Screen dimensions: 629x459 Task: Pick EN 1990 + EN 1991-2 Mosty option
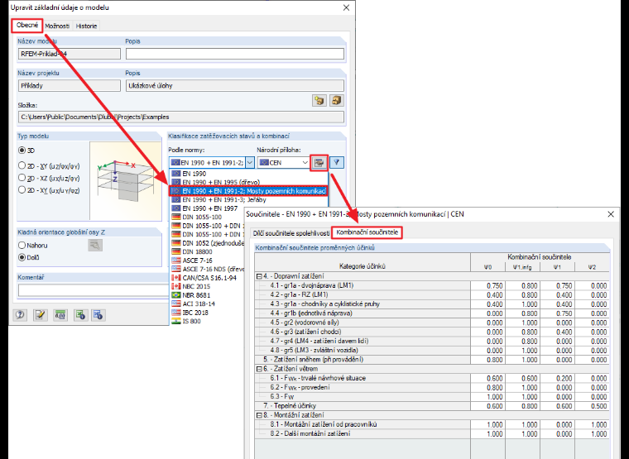point(249,191)
